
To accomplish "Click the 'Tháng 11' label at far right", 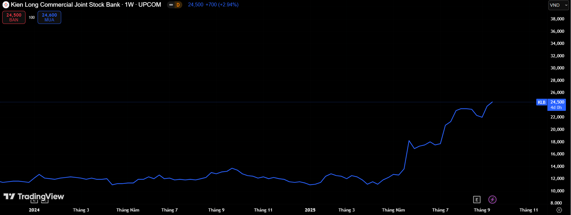I will [x=529, y=210].
